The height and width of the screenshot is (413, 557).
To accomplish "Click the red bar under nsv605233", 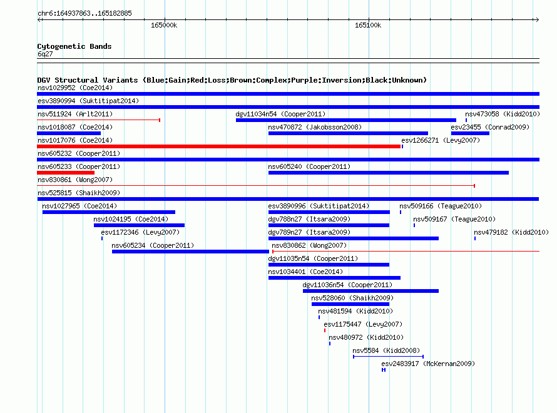I will [x=66, y=173].
